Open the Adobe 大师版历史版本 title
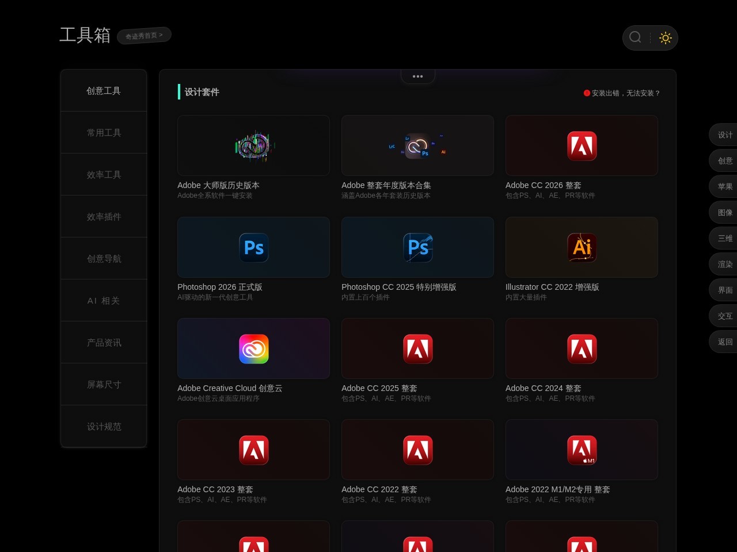 (x=218, y=185)
